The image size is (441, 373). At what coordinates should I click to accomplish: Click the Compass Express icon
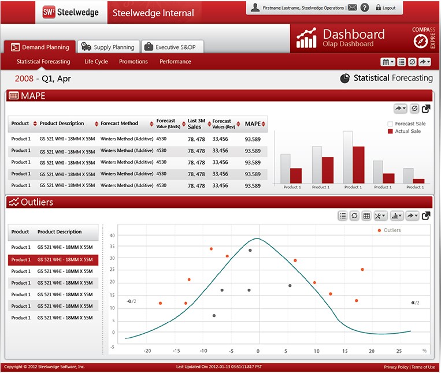420,41
